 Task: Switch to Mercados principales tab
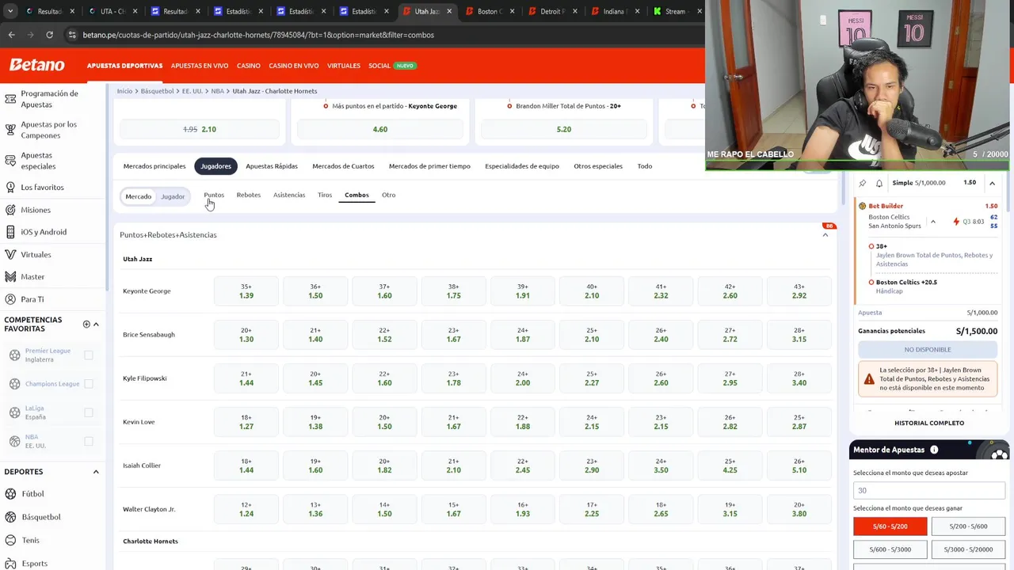tap(154, 166)
